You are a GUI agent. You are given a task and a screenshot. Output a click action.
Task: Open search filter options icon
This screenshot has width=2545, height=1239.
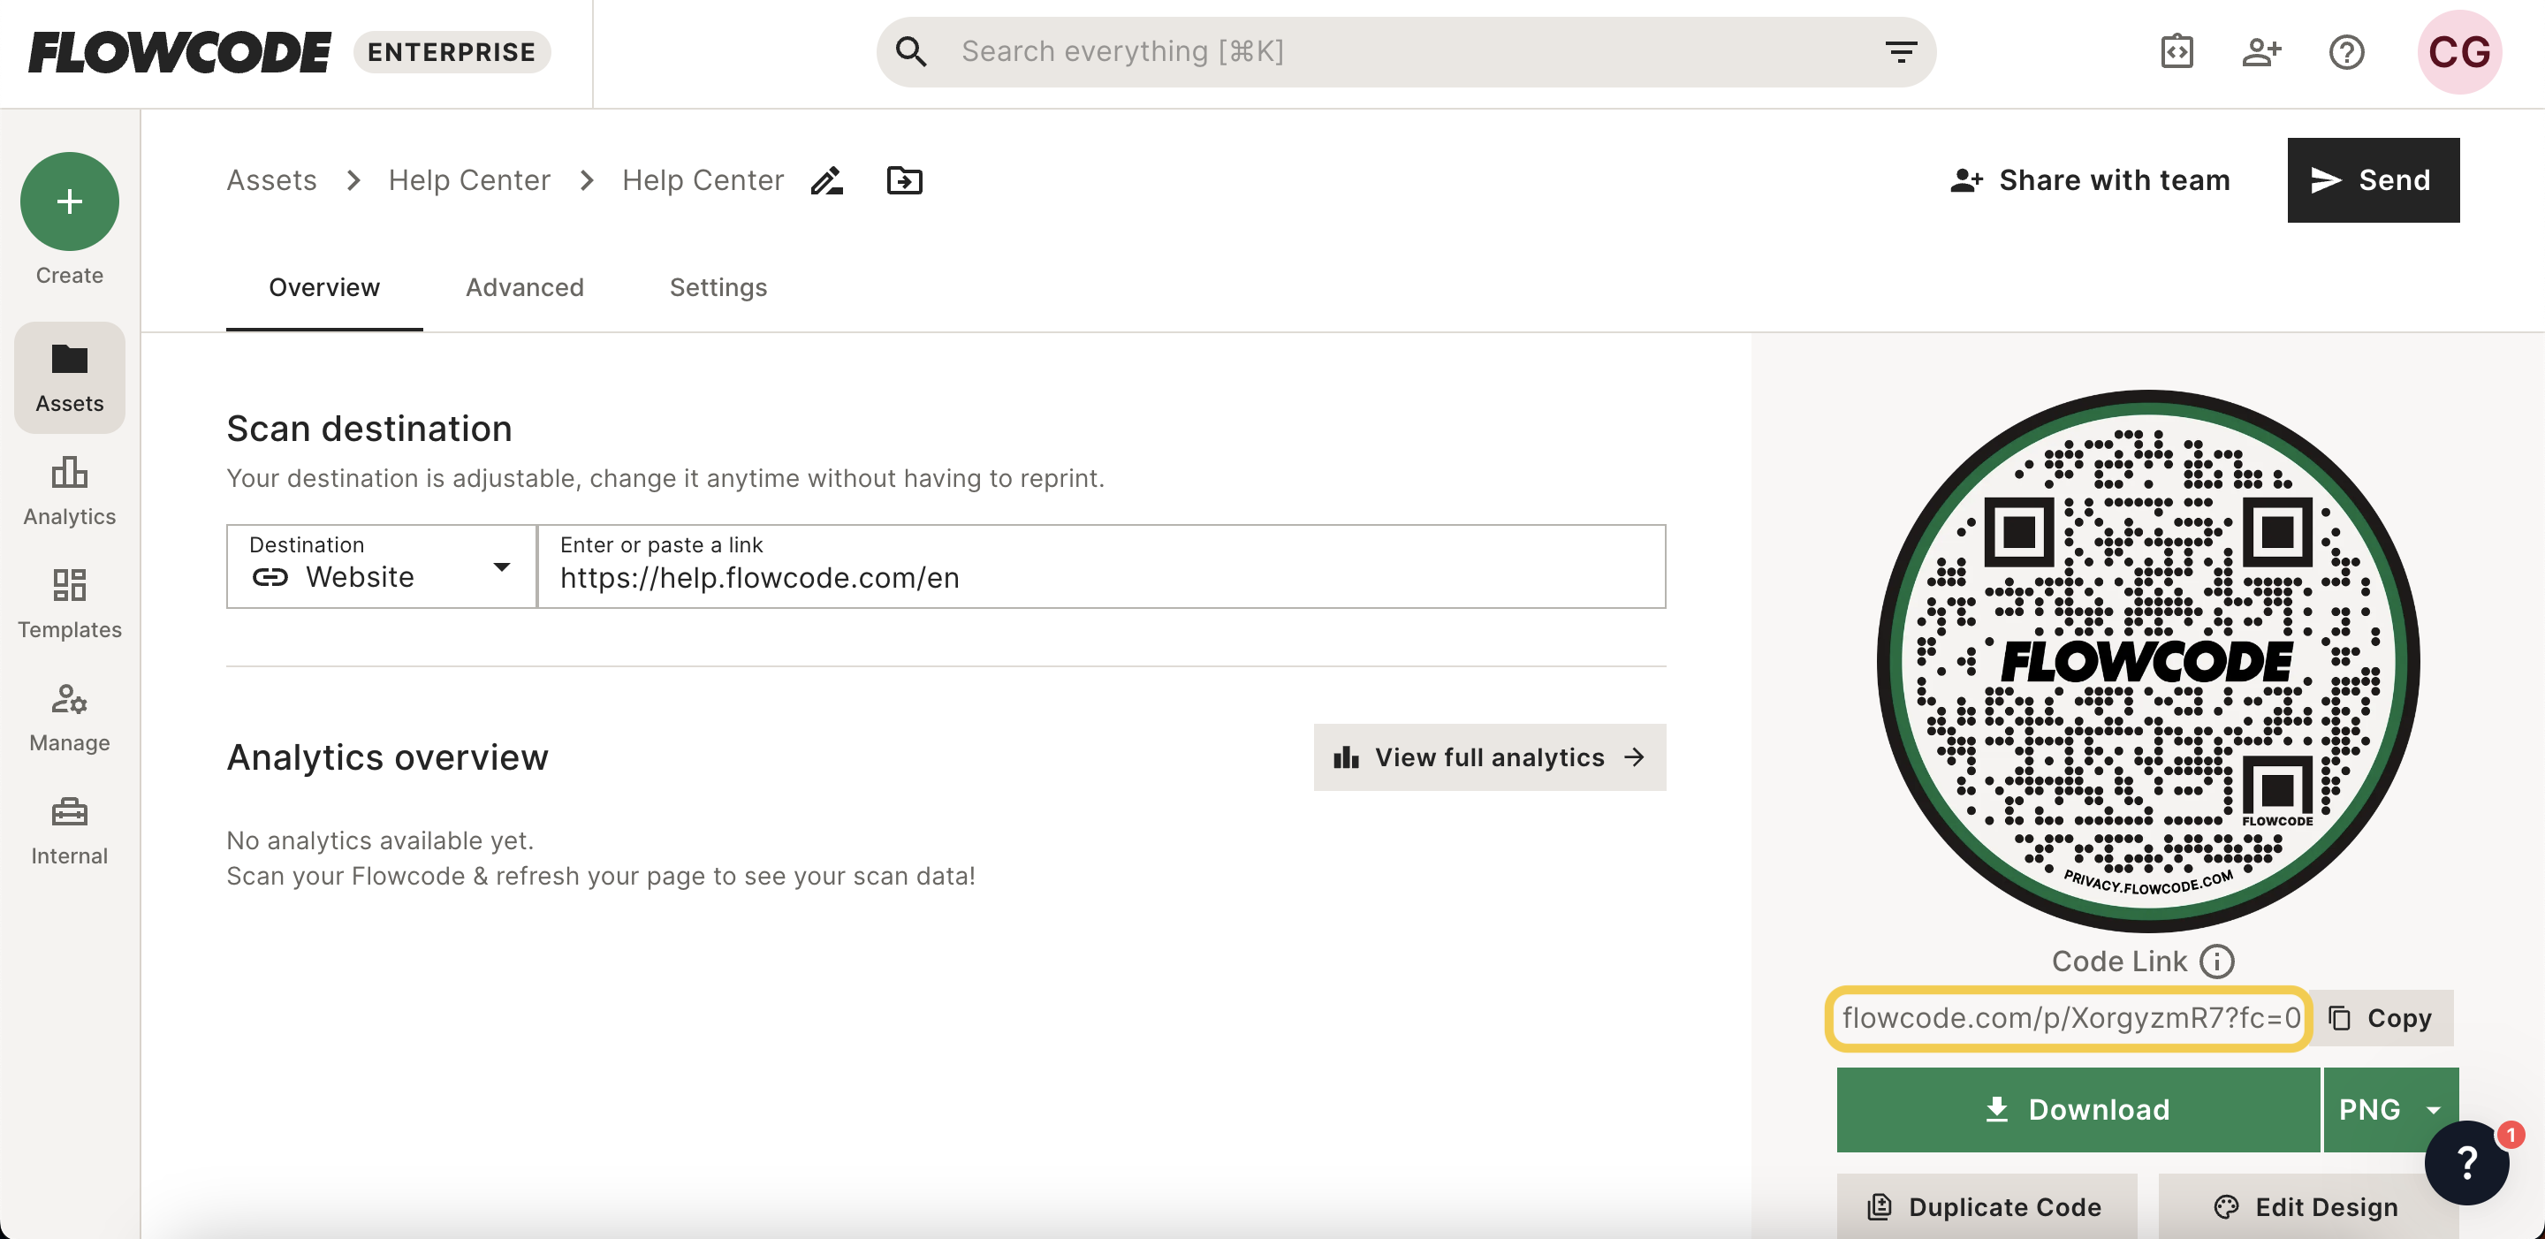tap(1901, 51)
